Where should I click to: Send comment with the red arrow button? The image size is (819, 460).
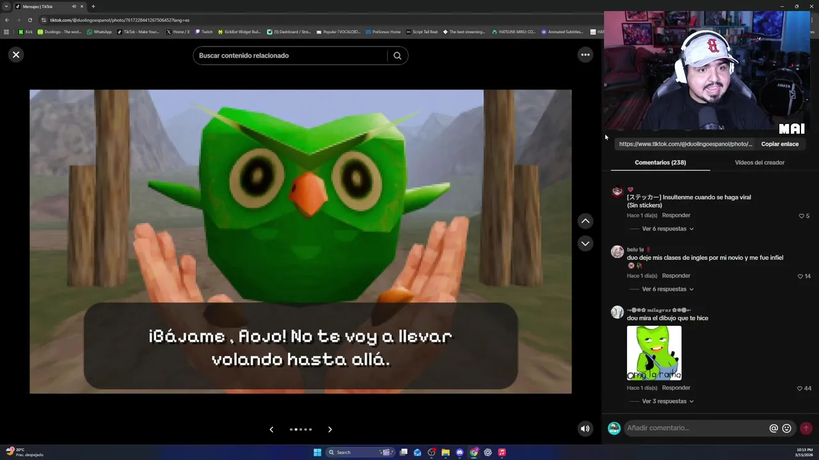pos(806,429)
